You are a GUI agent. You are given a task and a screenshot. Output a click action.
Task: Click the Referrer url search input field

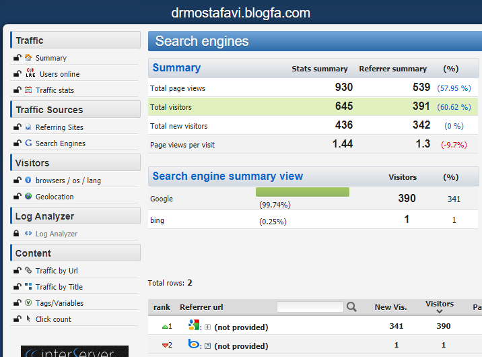[310, 307]
